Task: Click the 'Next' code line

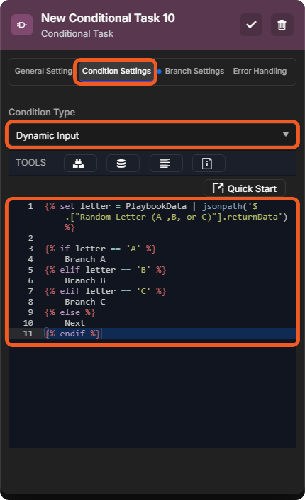Action: click(x=74, y=323)
